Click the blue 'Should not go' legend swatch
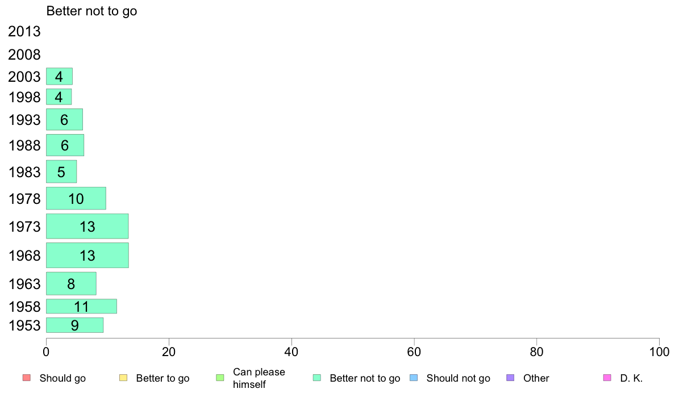The width and height of the screenshot is (675, 418). click(x=414, y=378)
